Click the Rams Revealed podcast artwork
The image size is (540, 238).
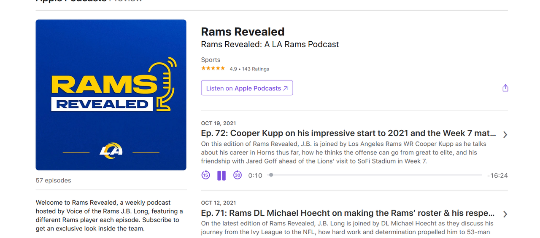point(111,95)
